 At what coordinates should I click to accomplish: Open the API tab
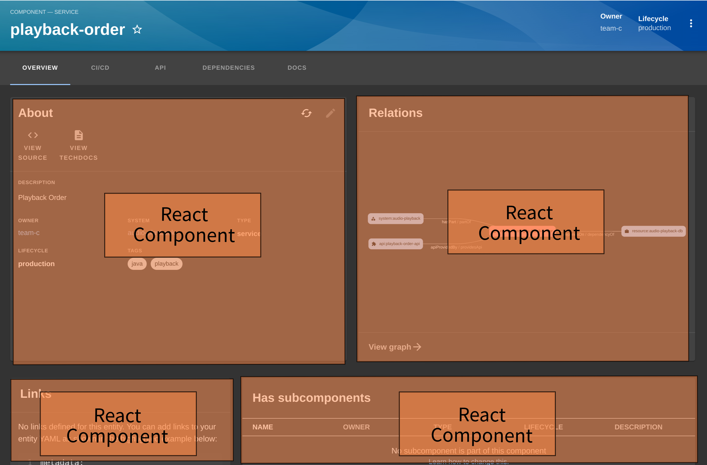(x=160, y=67)
